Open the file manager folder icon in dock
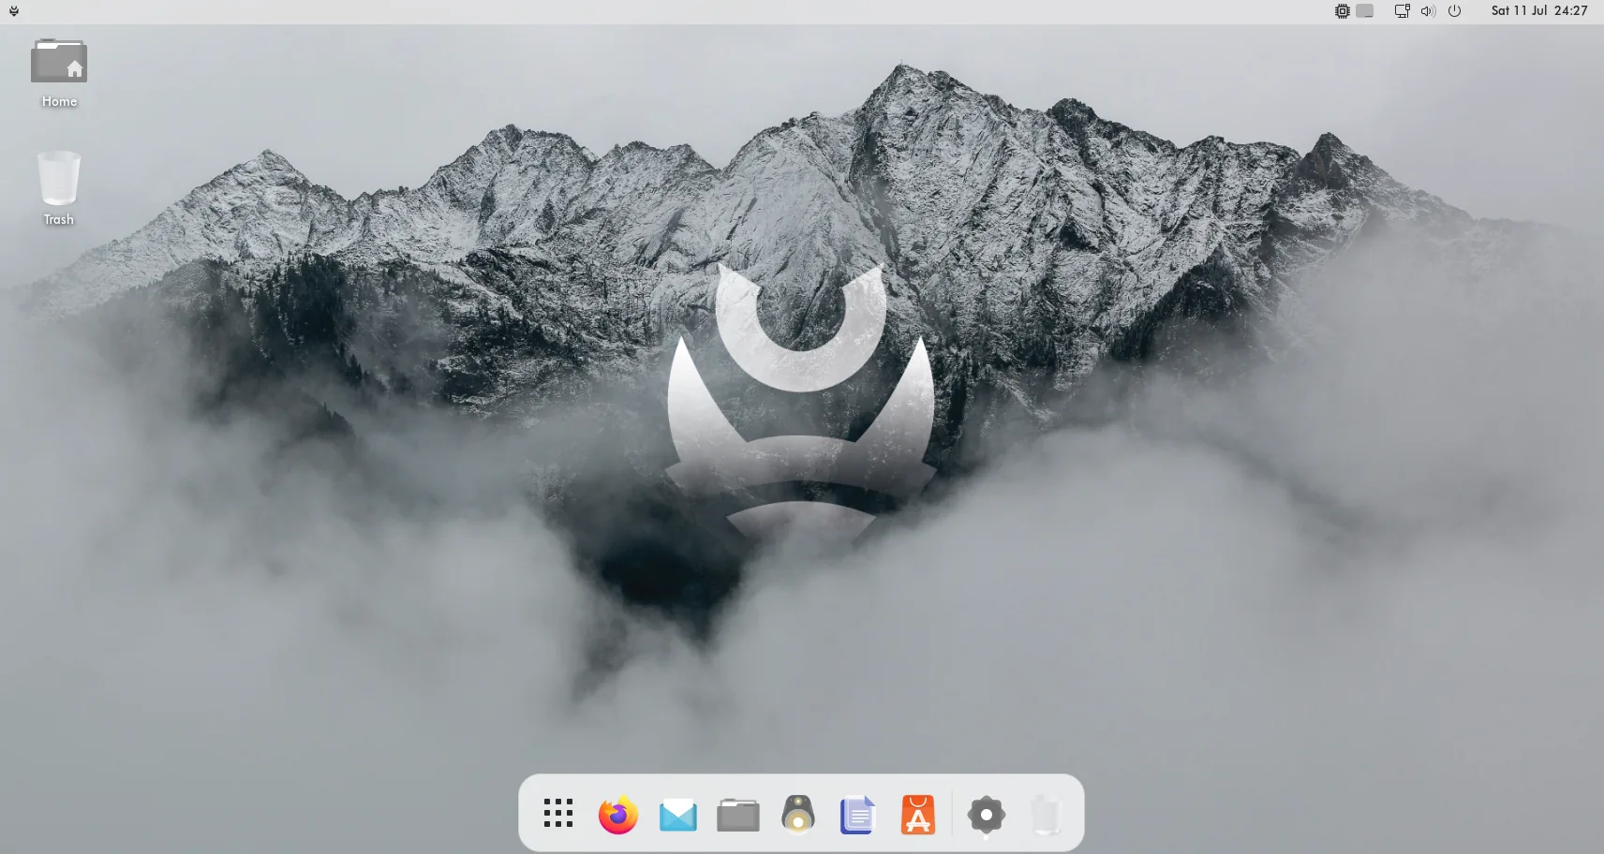 [x=738, y=815]
